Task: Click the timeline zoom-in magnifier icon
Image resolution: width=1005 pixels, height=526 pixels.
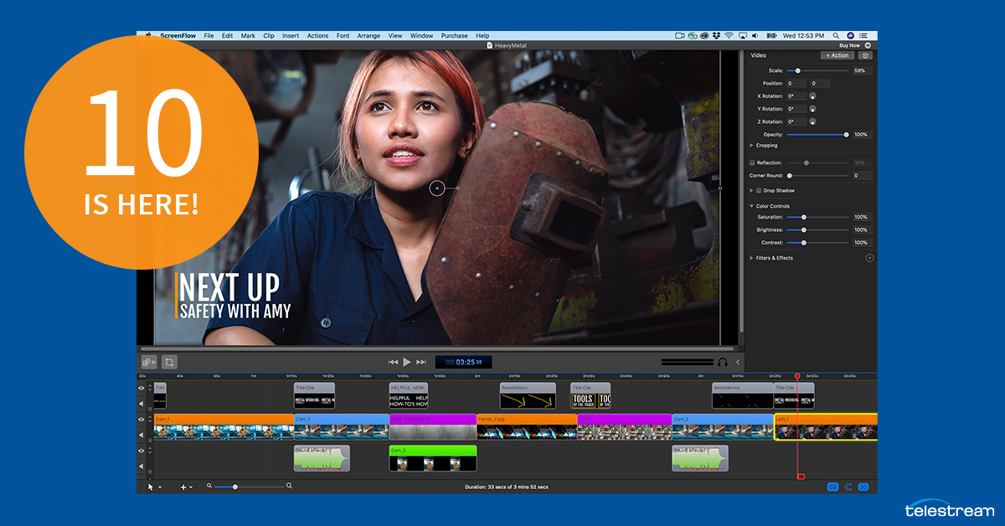Action: click(x=289, y=486)
